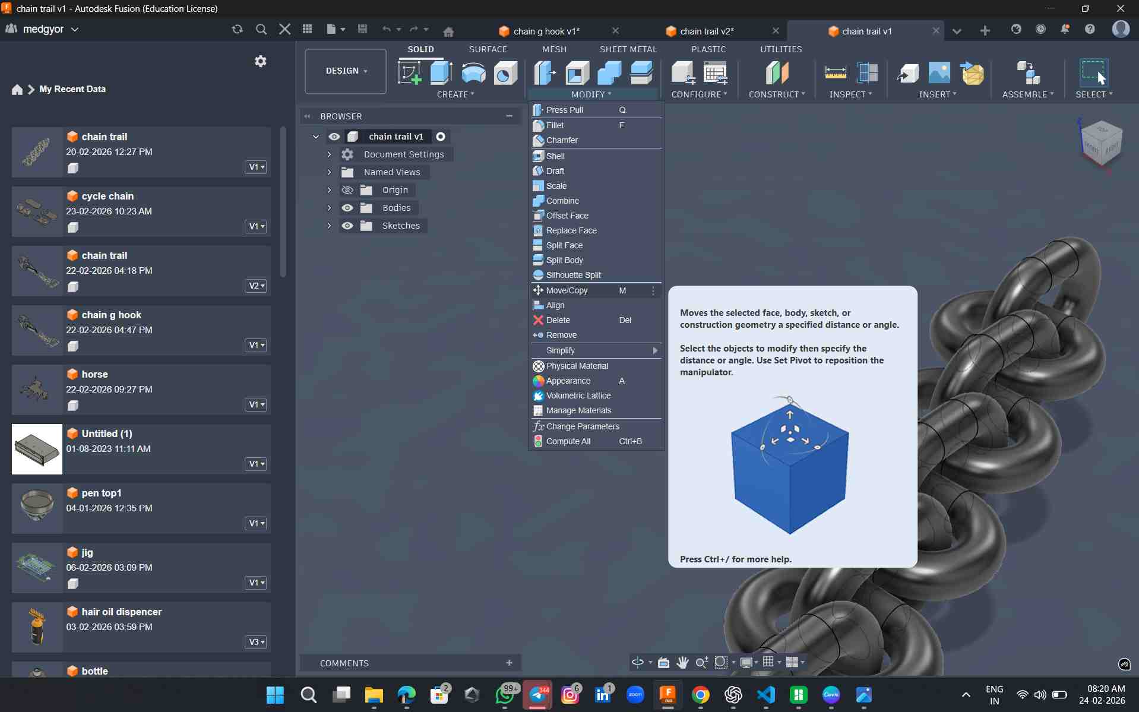The height and width of the screenshot is (712, 1139).
Task: Select the Pan hand tool
Action: tap(682, 662)
